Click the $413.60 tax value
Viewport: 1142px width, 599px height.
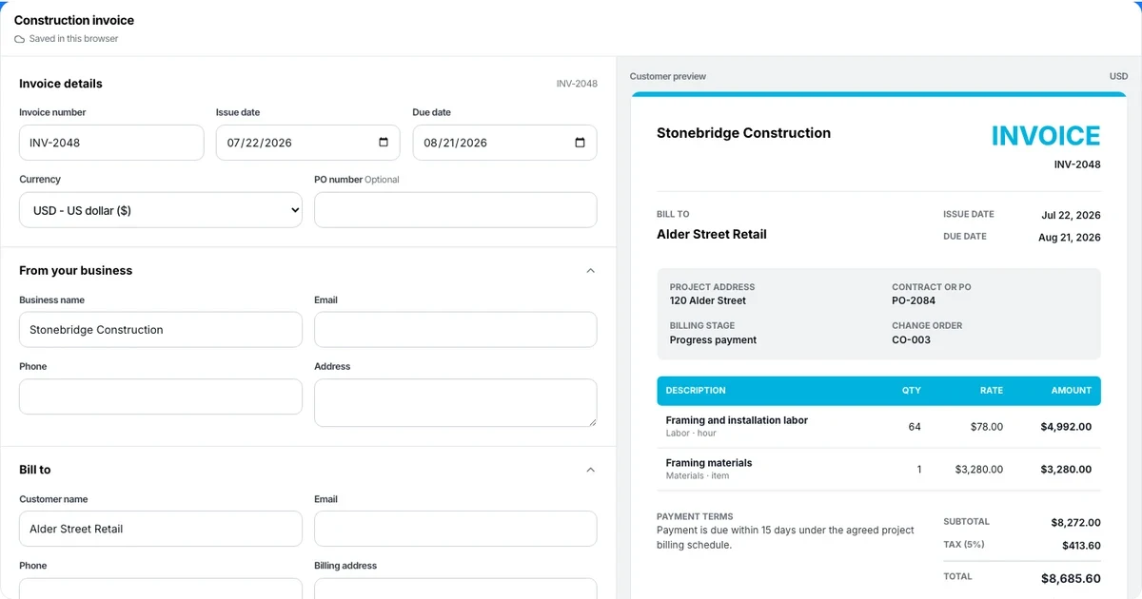click(x=1081, y=546)
